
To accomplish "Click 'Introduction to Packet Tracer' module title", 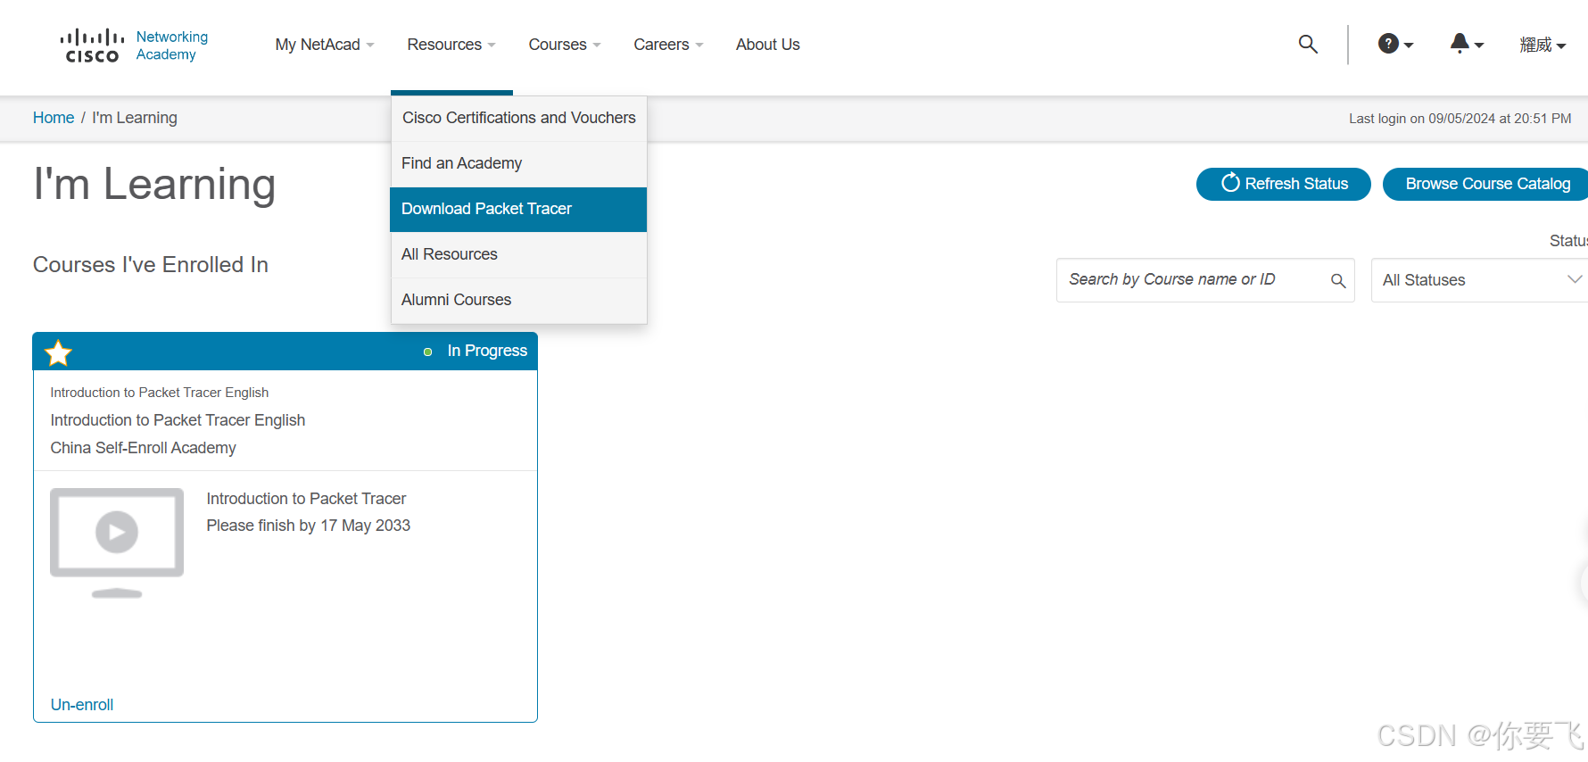I will (306, 499).
